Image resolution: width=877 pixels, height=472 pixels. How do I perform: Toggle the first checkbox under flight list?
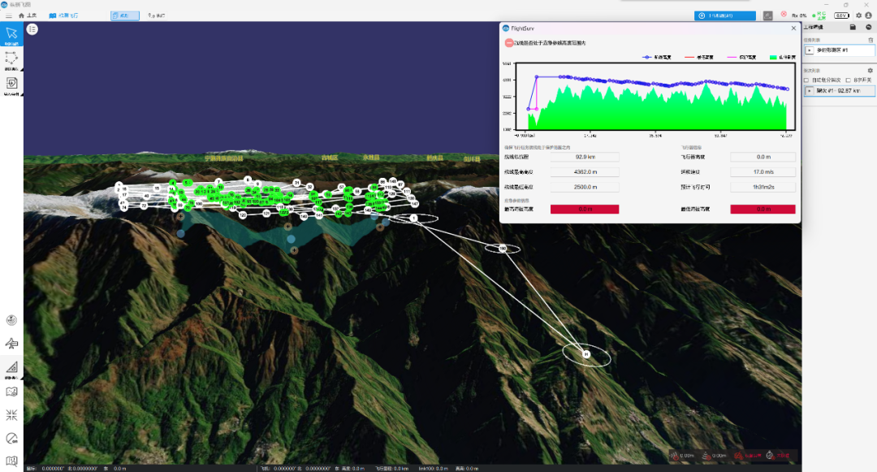coord(806,80)
